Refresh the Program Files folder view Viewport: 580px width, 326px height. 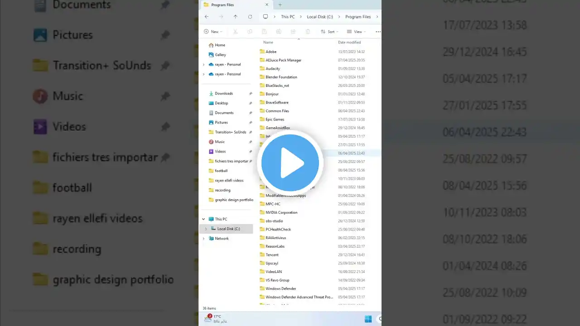click(250, 17)
